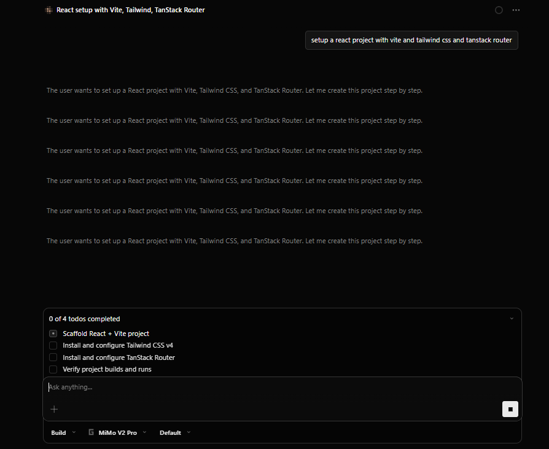Screen dimensions: 549x449
Task: Open the three-dots more options menu
Action: click(516, 10)
